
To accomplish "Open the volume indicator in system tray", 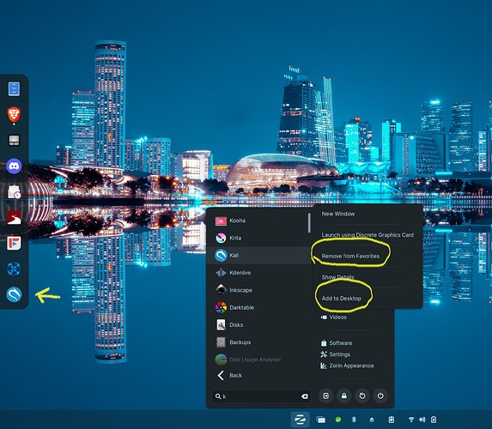I will coord(422,420).
